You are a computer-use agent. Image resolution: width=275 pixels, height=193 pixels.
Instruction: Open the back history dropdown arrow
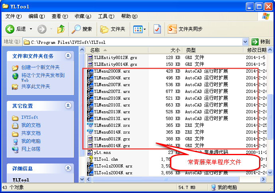point(31,29)
